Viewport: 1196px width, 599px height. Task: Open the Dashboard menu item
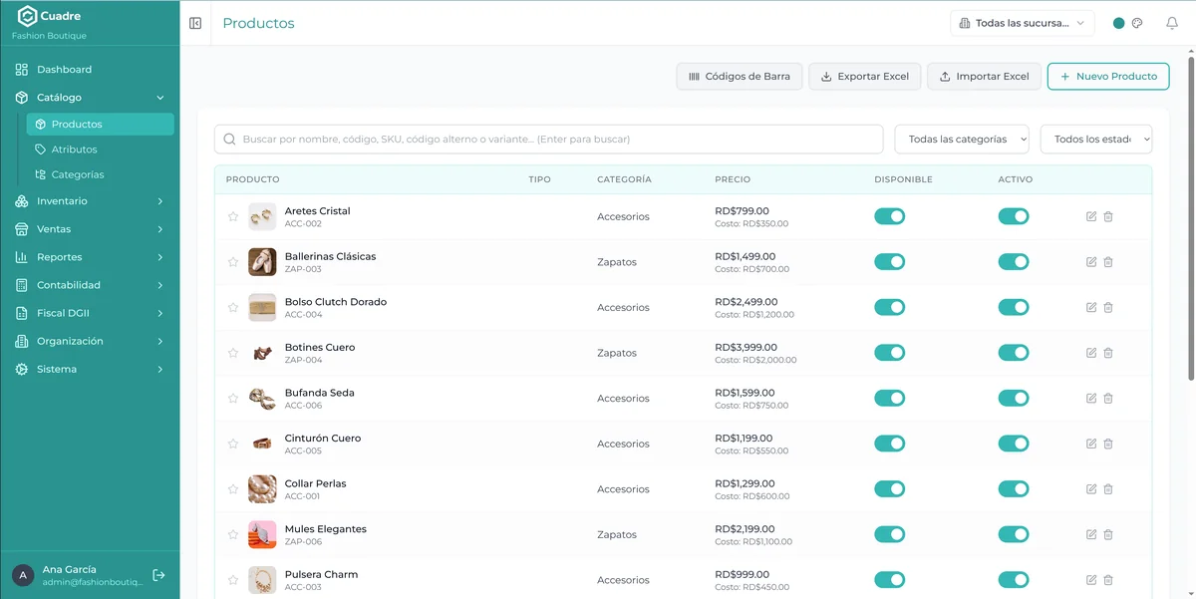90,70
